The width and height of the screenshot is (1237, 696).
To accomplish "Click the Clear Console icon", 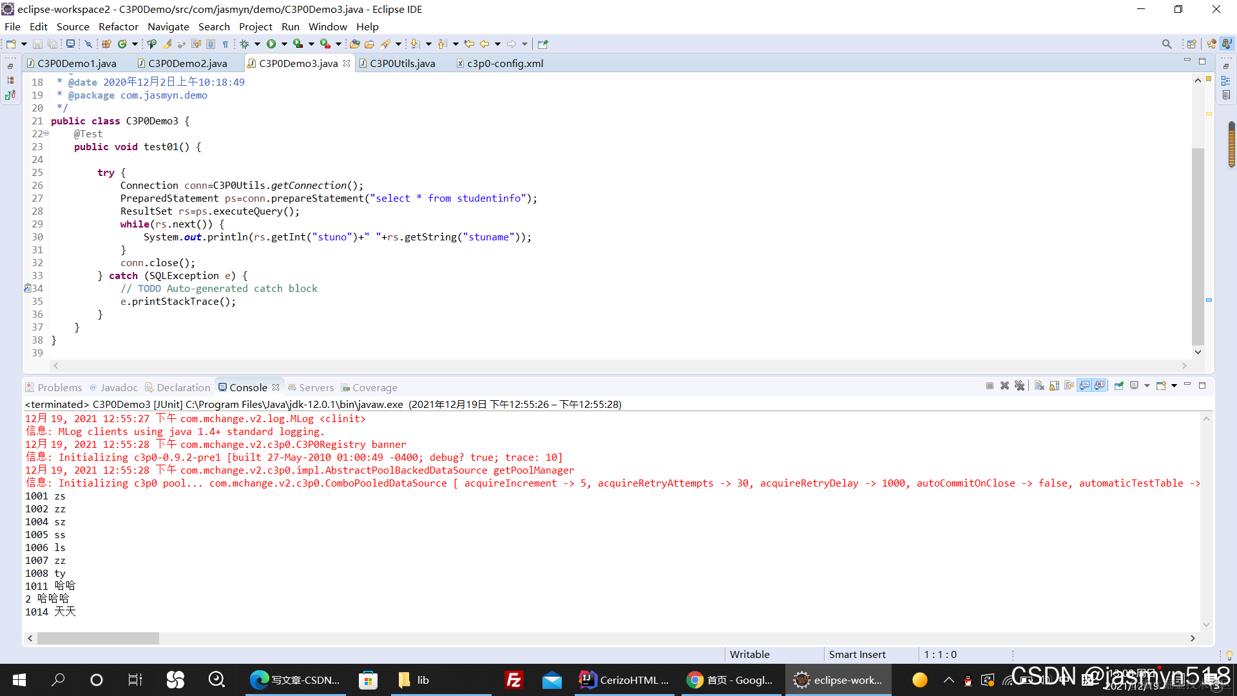I will click(1039, 386).
